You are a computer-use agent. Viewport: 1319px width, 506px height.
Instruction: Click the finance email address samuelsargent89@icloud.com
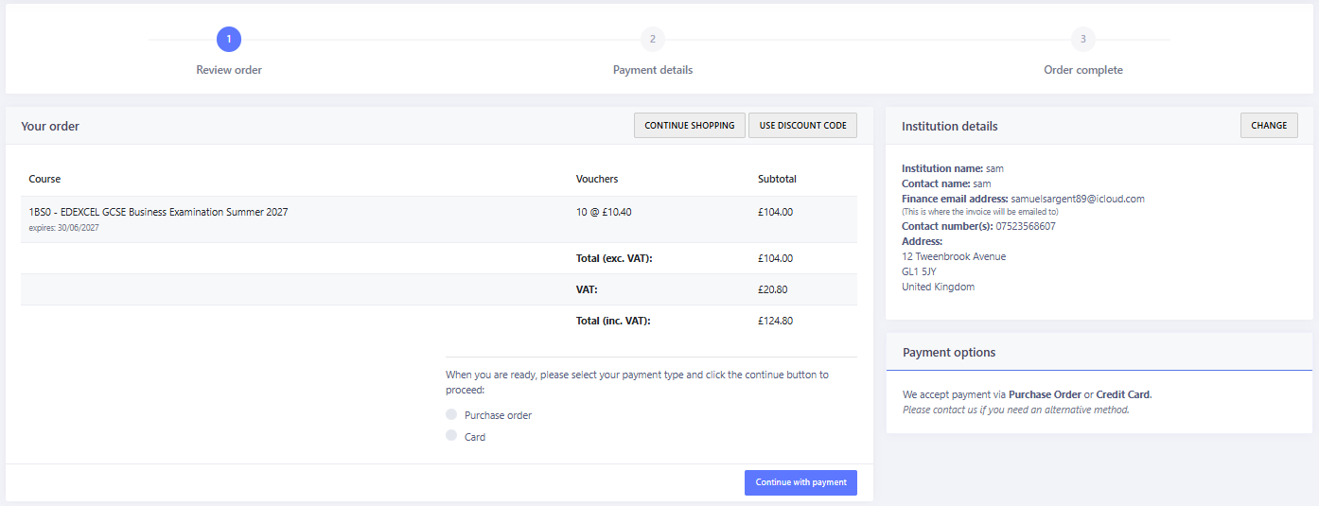coord(1078,199)
